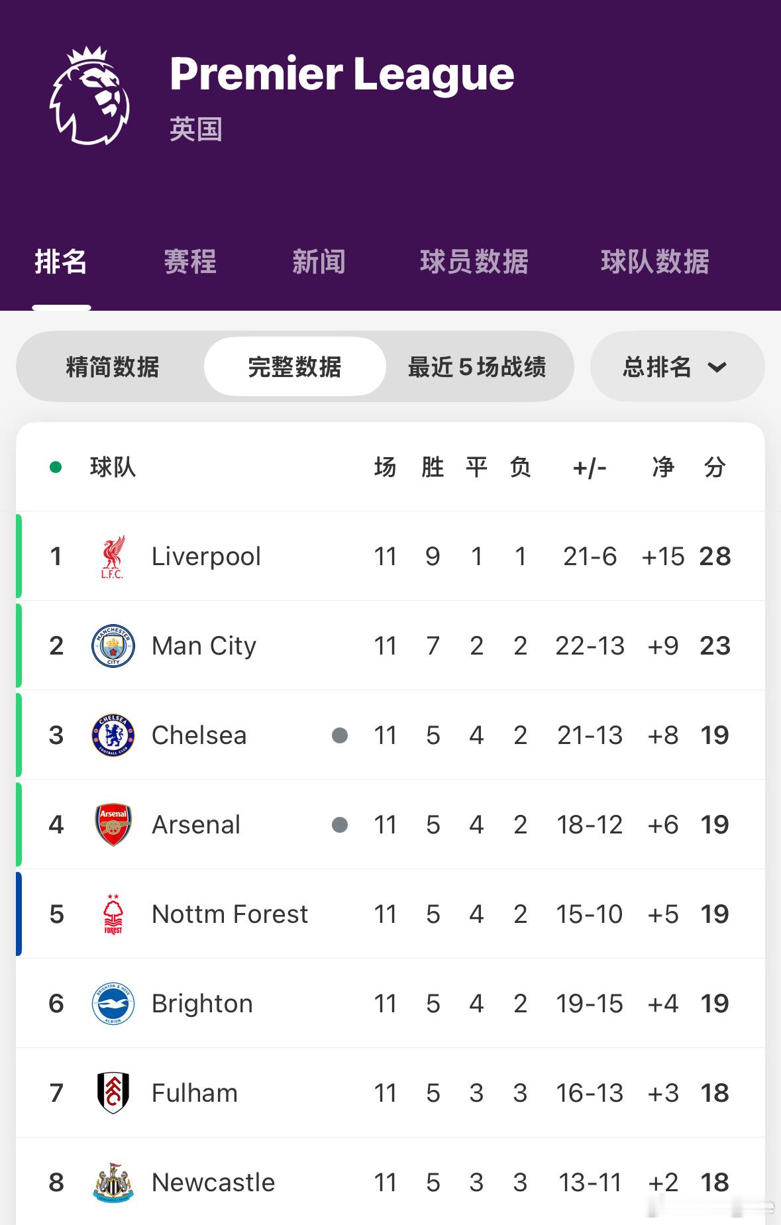Tap the Liverpool team name
This screenshot has width=781, height=1225.
click(x=206, y=557)
